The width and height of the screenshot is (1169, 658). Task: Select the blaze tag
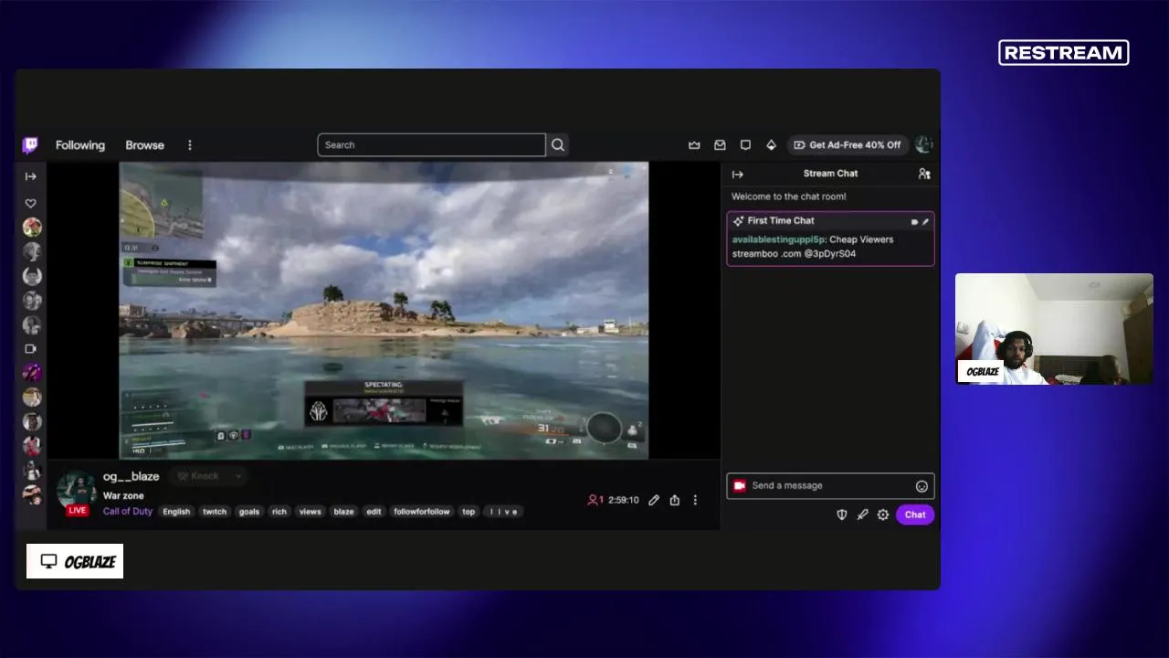[343, 512]
